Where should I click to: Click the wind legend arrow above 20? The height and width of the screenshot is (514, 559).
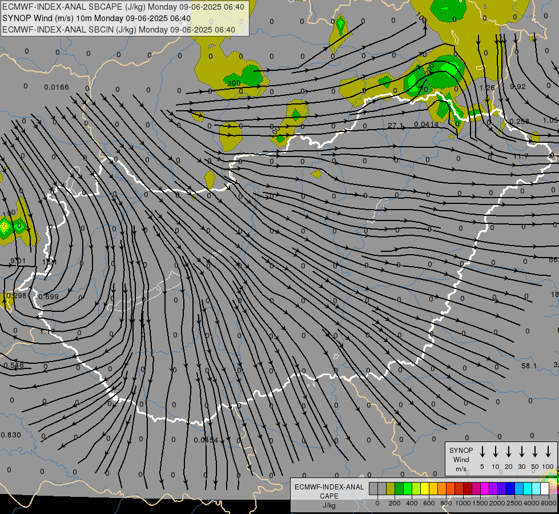[x=509, y=452]
